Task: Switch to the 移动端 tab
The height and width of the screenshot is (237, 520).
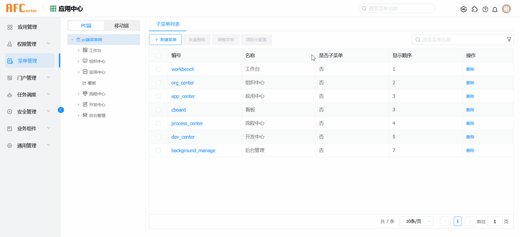Action: tap(121, 26)
